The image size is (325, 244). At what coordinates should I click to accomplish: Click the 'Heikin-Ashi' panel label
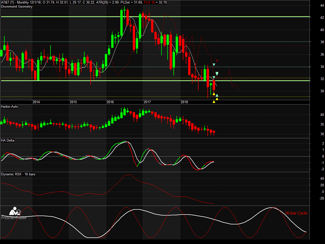click(x=9, y=107)
